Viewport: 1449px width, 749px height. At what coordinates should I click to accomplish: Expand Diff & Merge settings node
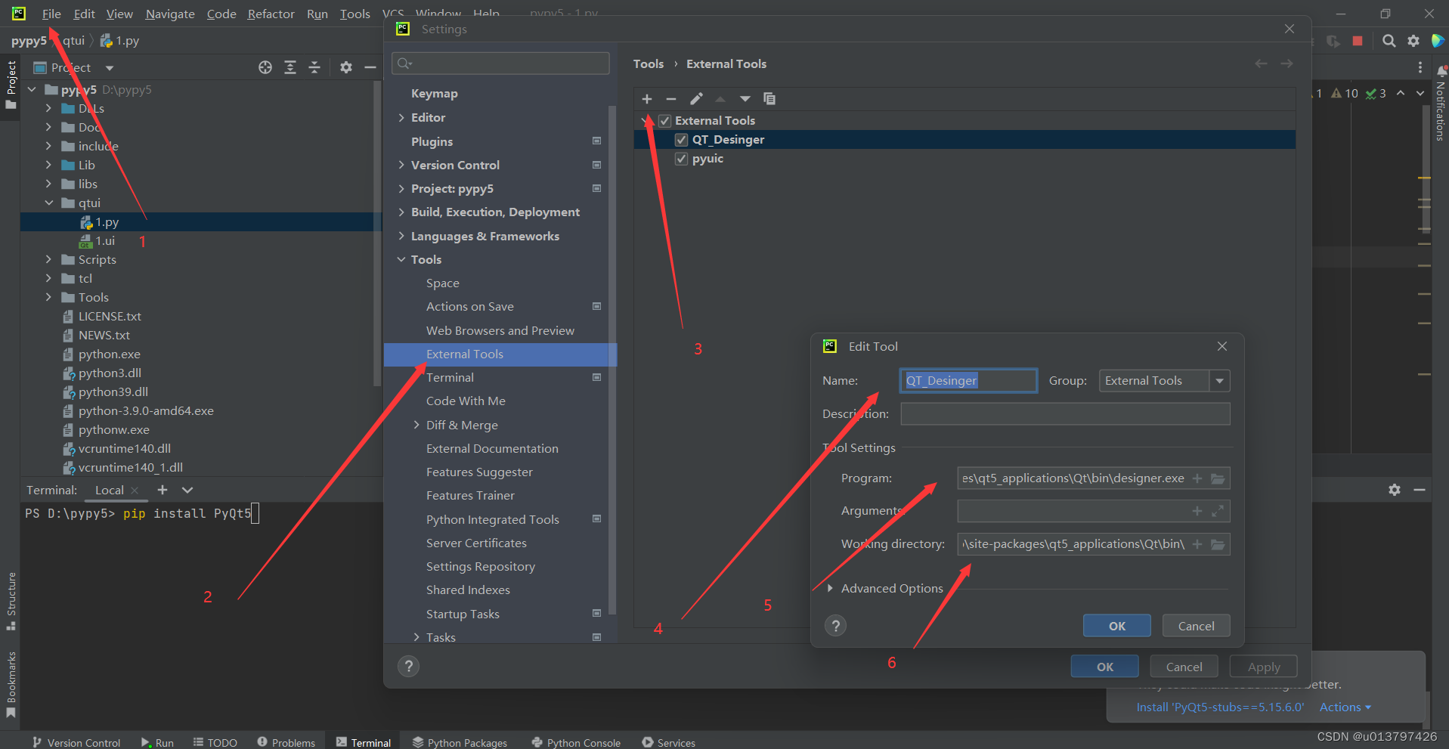(416, 425)
